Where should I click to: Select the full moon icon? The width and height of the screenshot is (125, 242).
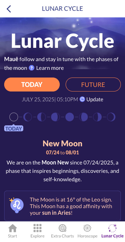coord(69,117)
